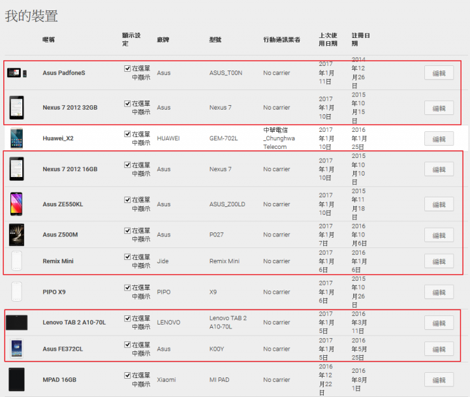Toggle show-in-menu checkbox for Nexus 7 2012 32GB

tap(127, 104)
